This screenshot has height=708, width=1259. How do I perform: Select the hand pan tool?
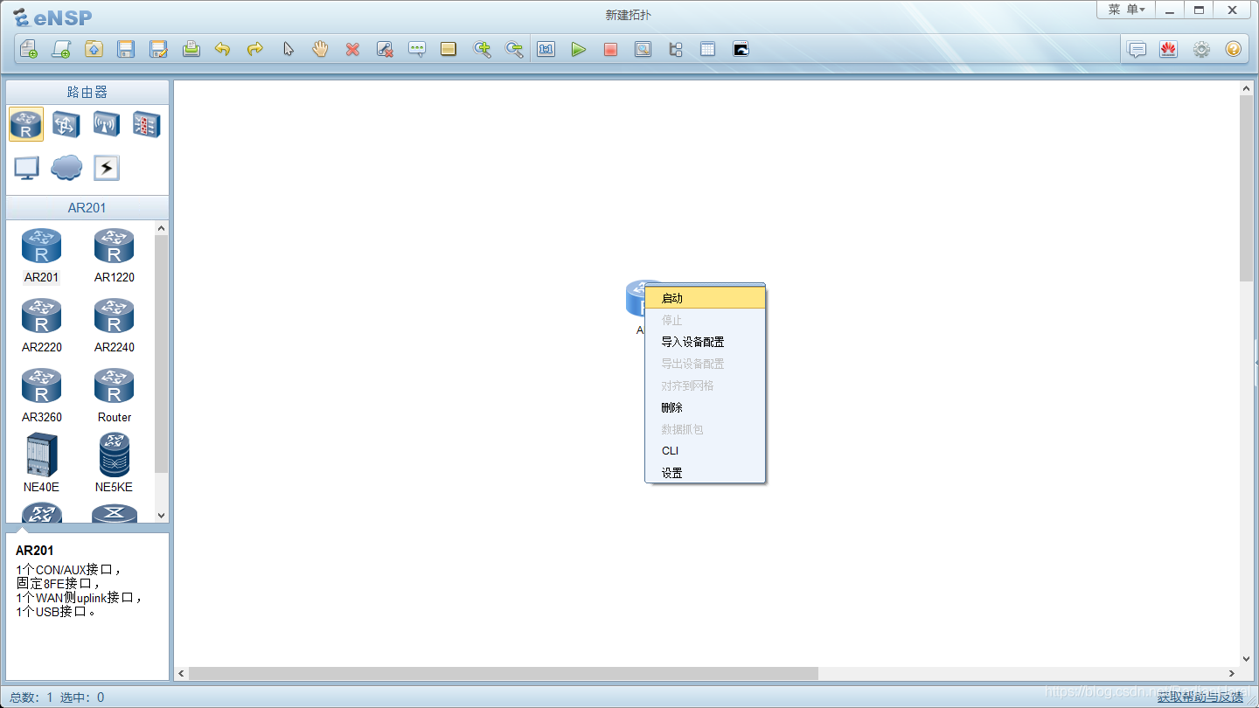(x=320, y=49)
